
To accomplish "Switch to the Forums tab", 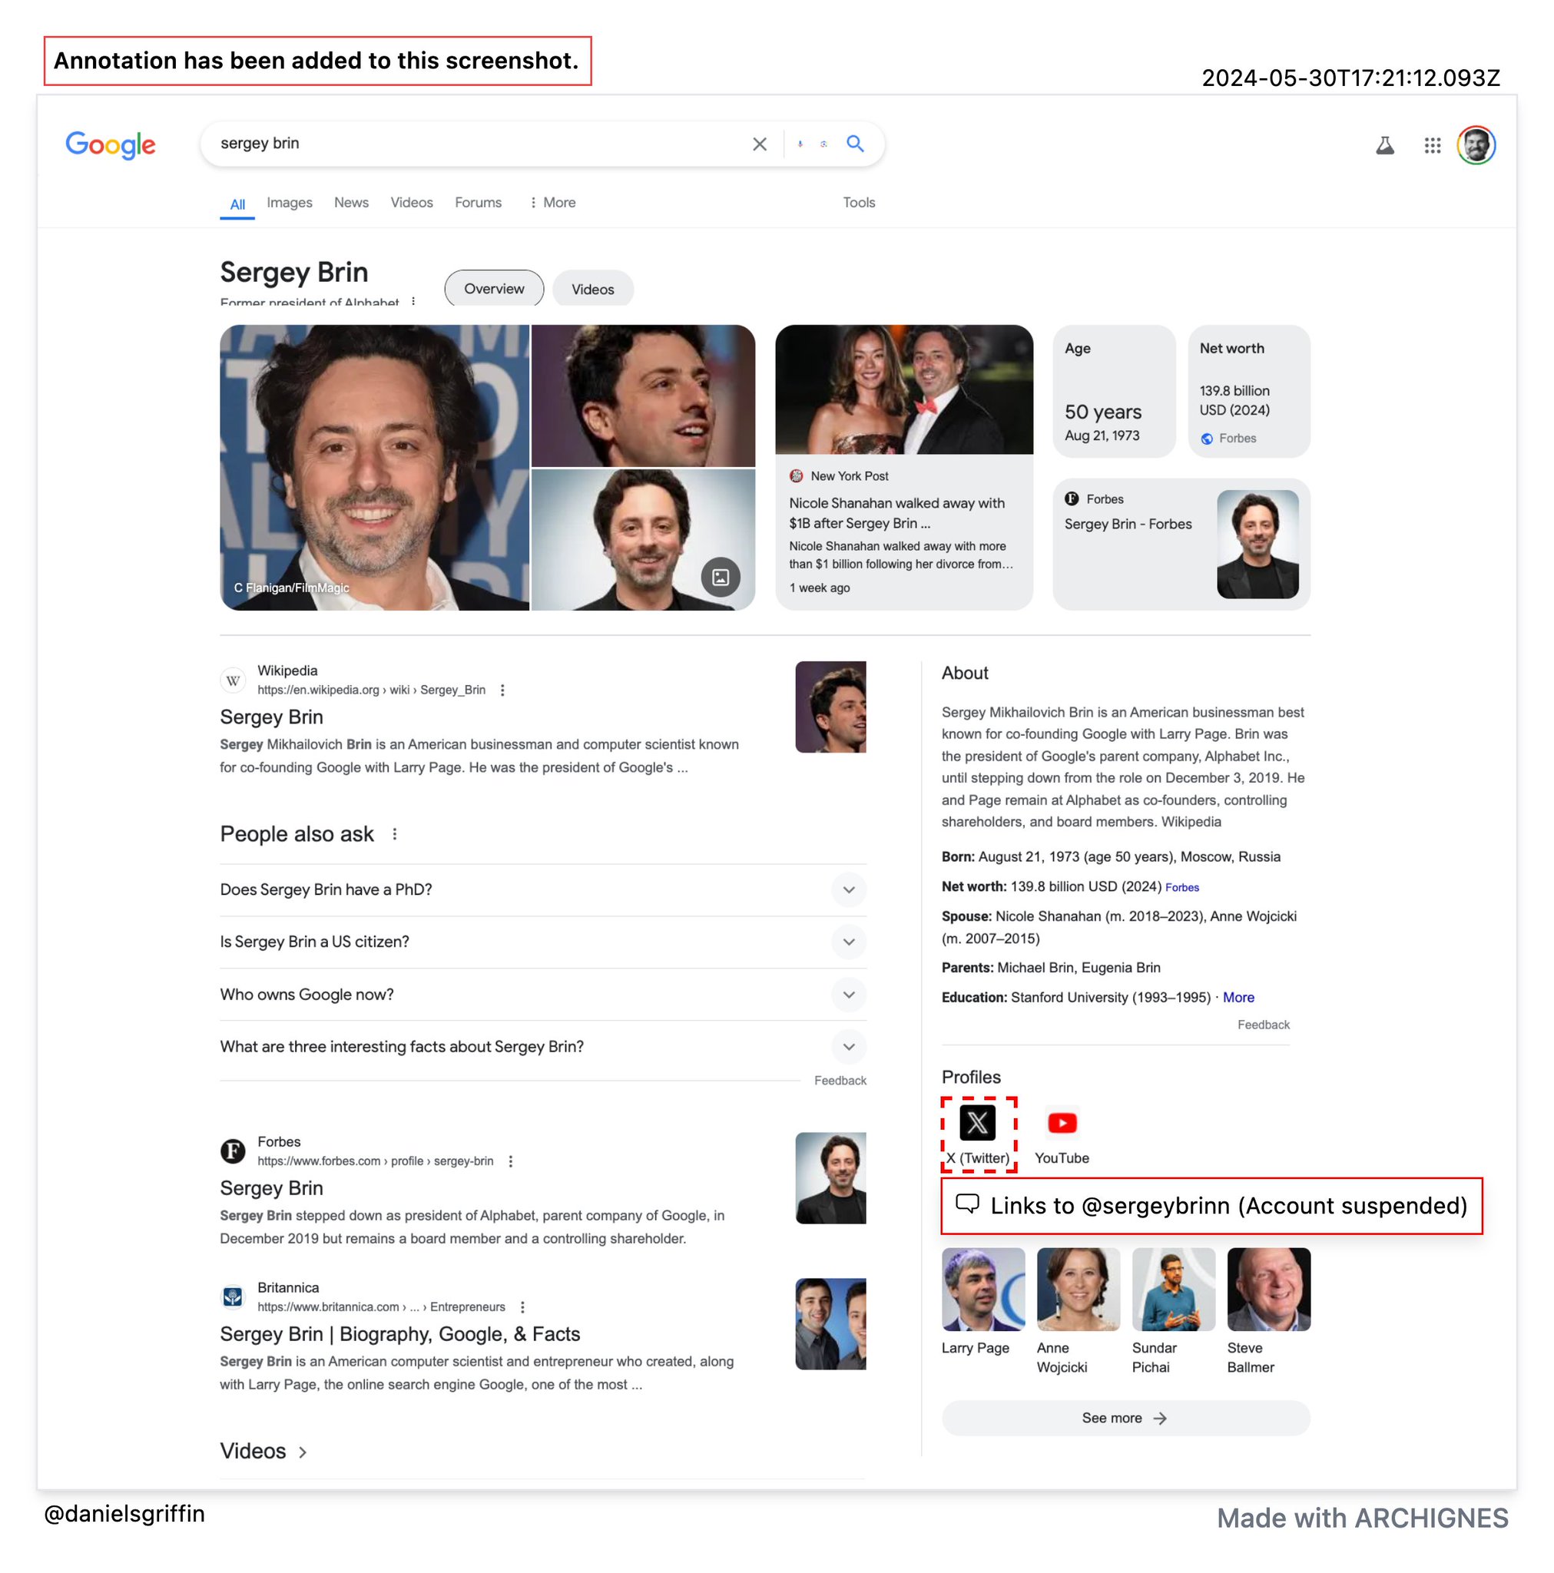I will (x=478, y=202).
